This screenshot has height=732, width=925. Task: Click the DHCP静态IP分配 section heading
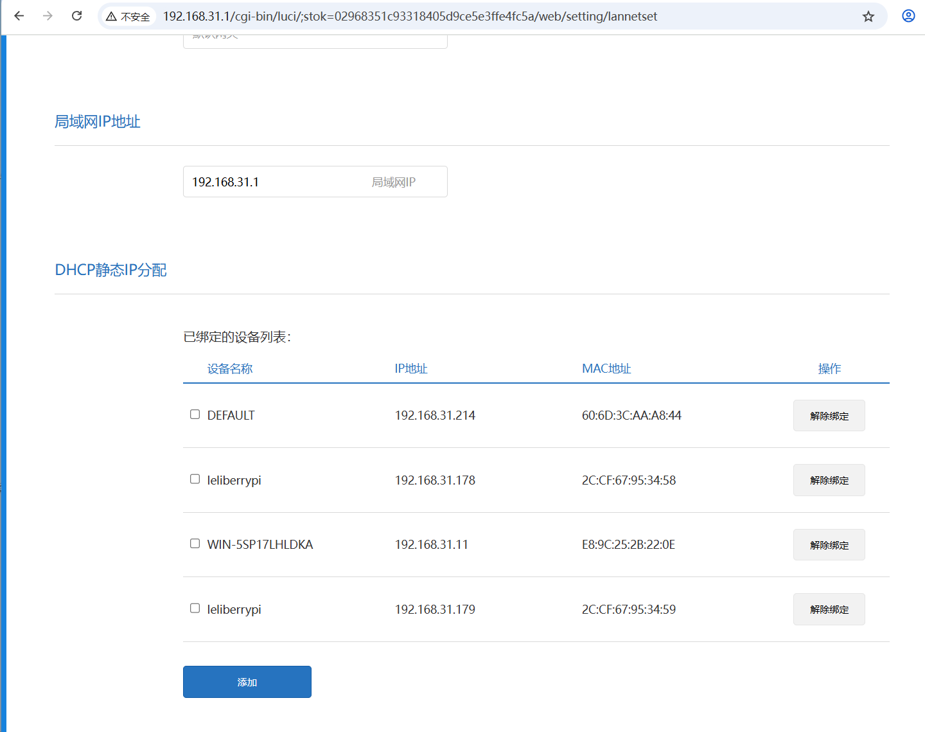tap(110, 270)
